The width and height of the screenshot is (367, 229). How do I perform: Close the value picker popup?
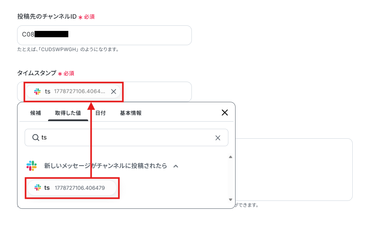[x=225, y=113]
